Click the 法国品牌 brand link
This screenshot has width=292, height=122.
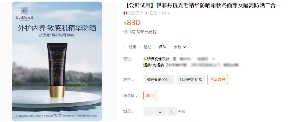pos(135,13)
